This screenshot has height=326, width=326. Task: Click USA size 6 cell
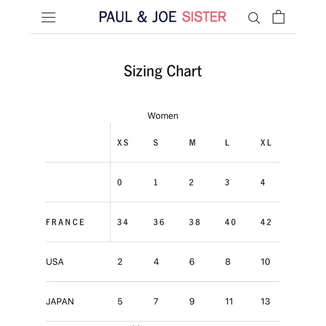[192, 262]
